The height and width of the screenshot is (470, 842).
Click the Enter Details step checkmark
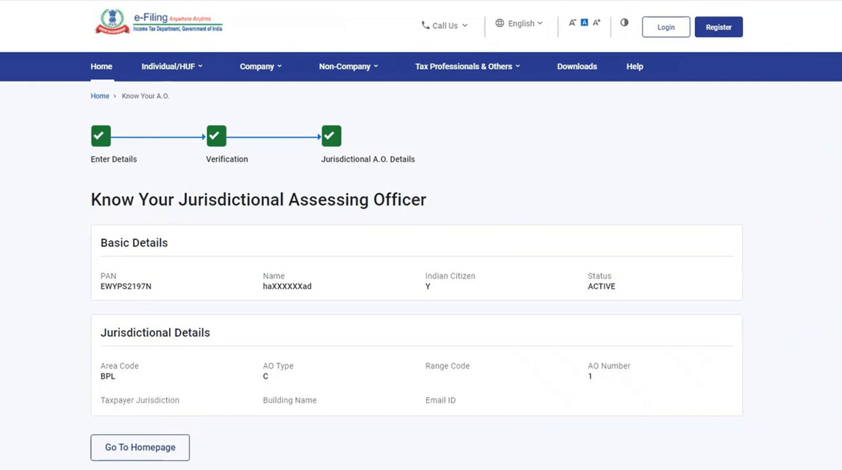[101, 136]
